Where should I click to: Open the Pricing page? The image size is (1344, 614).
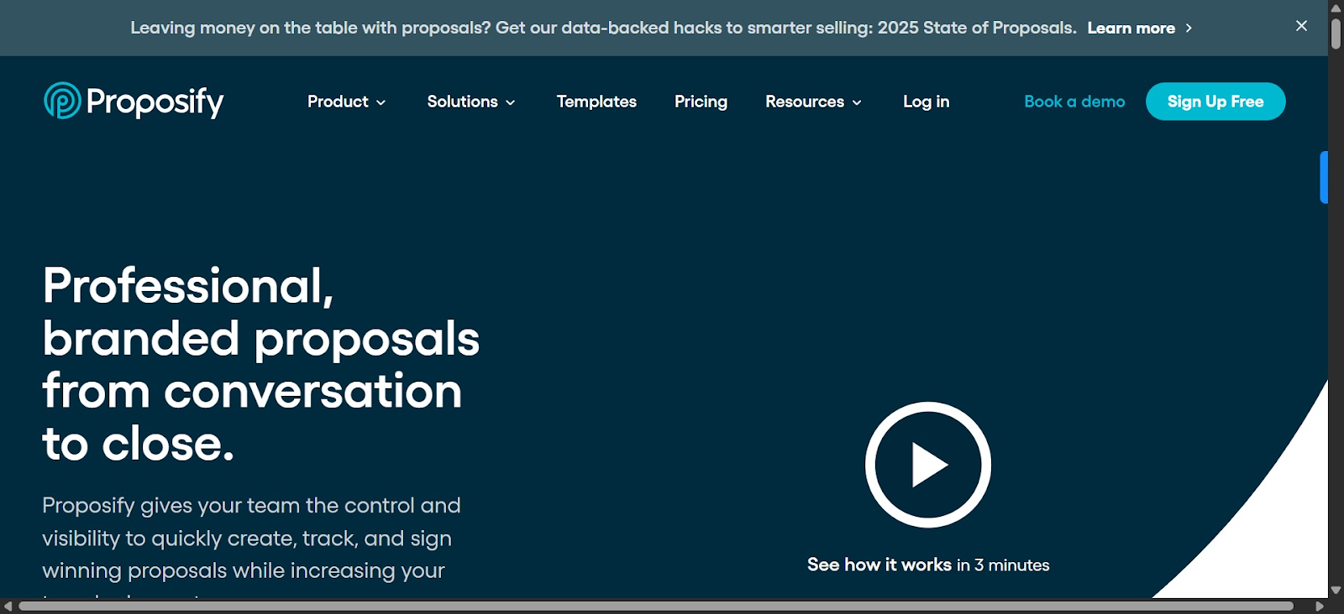tap(701, 101)
